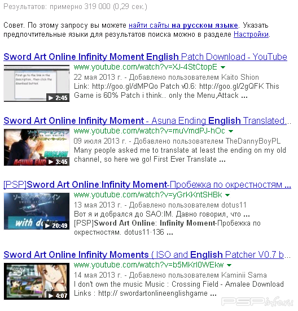
Task: Click the 20:49 'with dotus' video thumbnail
Action: click(x=37, y=211)
